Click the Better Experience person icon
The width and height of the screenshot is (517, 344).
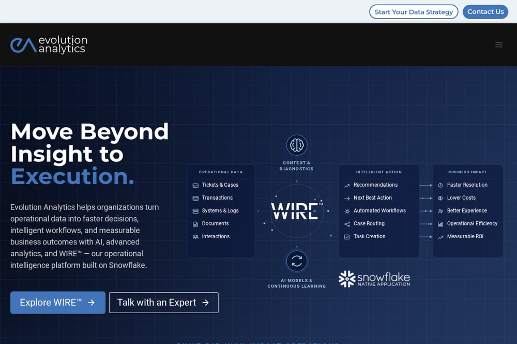point(440,211)
